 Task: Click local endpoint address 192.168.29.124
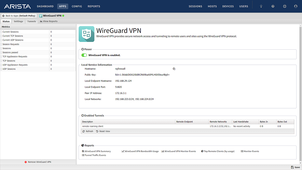[123, 81]
